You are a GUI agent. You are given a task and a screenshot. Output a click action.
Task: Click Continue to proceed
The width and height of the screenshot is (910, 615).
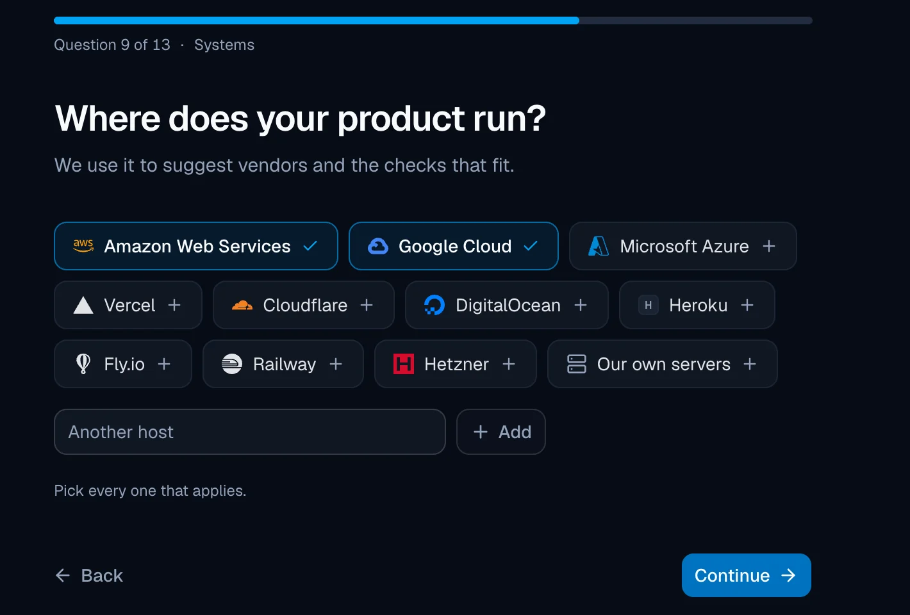click(x=747, y=575)
